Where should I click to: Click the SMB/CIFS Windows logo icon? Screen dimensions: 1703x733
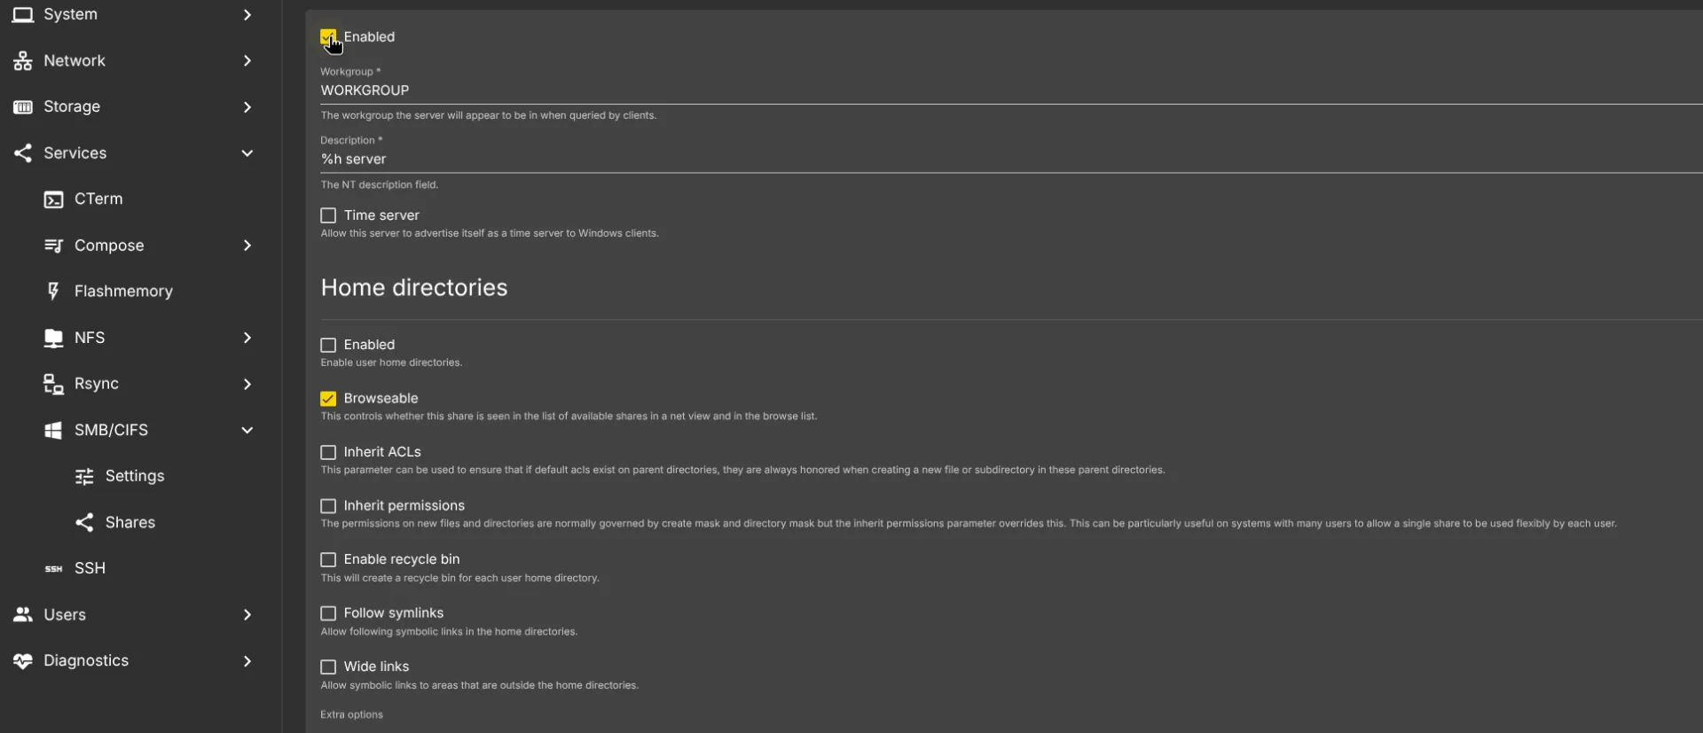54,431
